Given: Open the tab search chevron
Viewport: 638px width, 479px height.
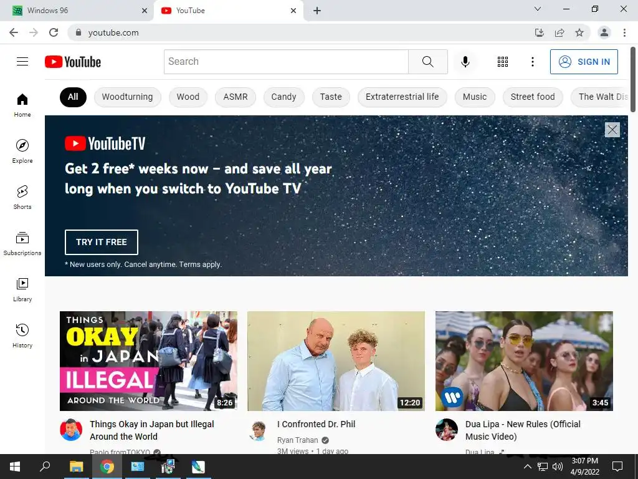Looking at the screenshot, I should (538, 9).
